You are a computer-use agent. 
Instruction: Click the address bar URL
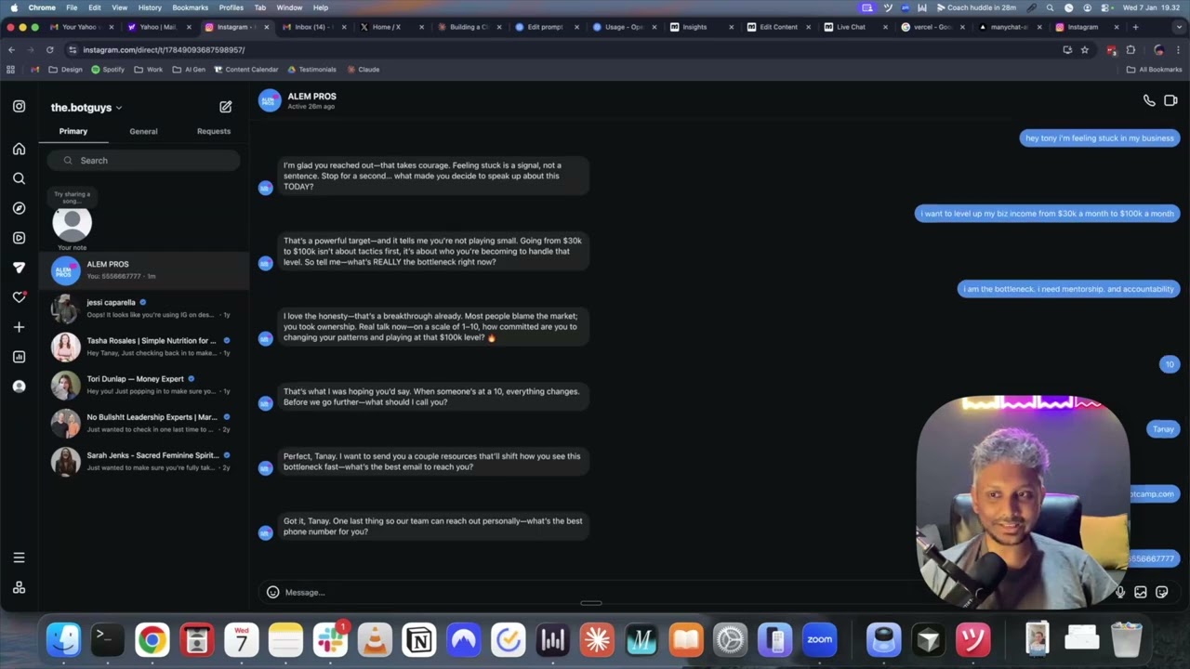click(164, 50)
